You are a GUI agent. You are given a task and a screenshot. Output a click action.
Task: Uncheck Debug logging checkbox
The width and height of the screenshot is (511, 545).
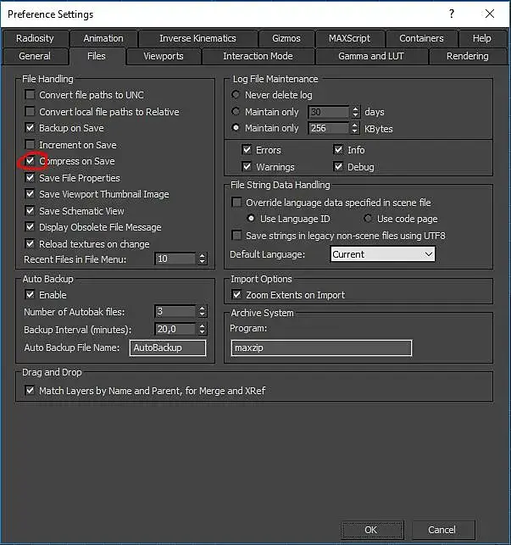click(338, 167)
